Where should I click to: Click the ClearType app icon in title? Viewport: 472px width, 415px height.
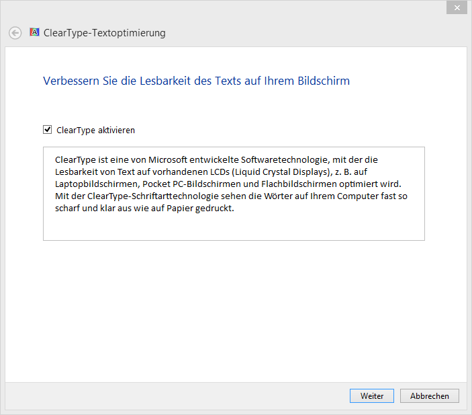coord(34,32)
